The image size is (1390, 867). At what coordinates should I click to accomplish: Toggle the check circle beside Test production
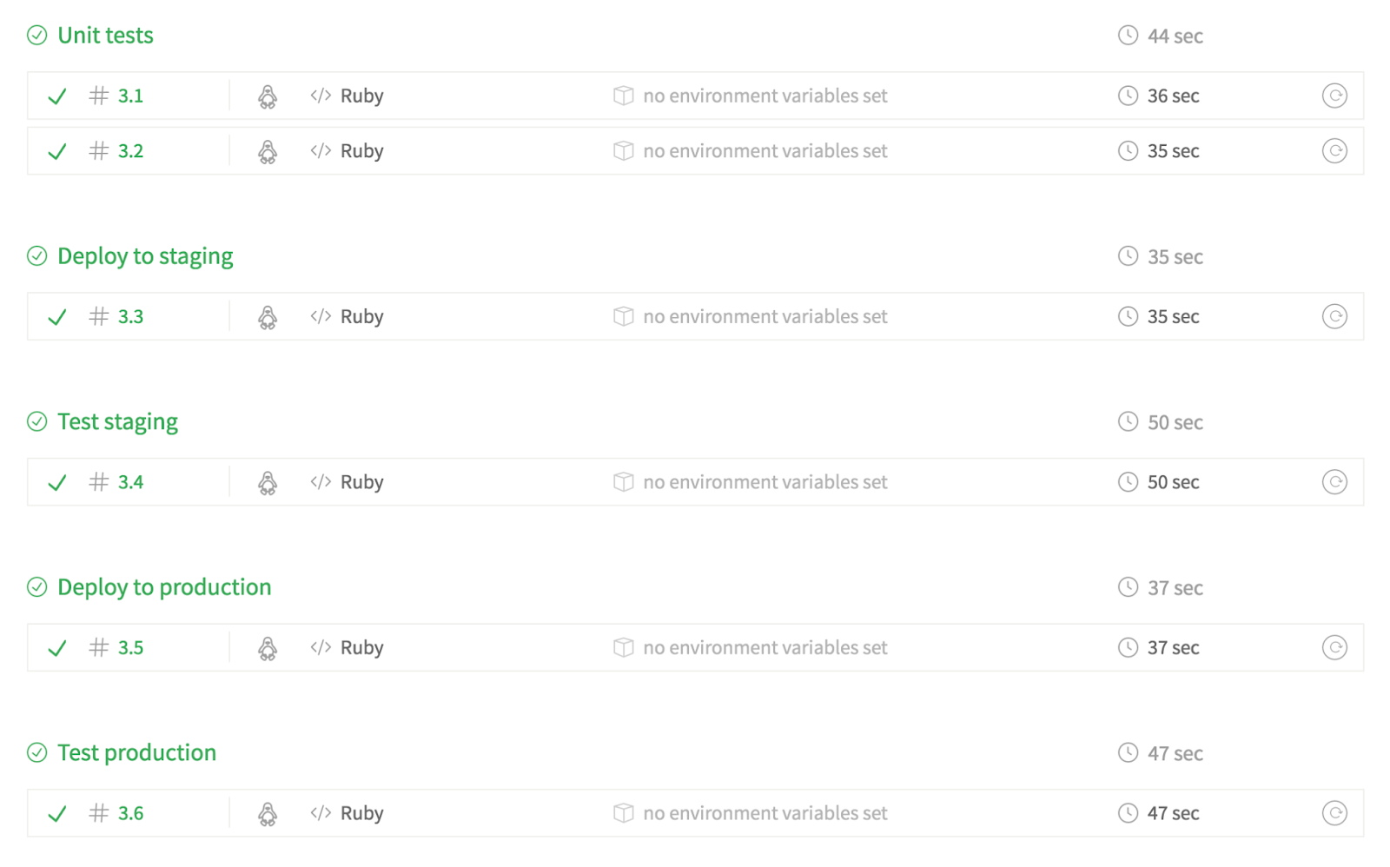(x=36, y=752)
